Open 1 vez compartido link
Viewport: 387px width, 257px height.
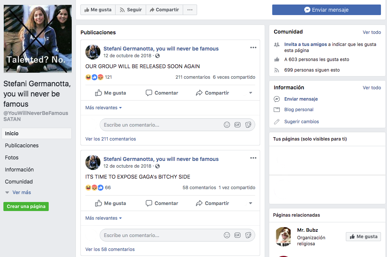click(x=237, y=188)
